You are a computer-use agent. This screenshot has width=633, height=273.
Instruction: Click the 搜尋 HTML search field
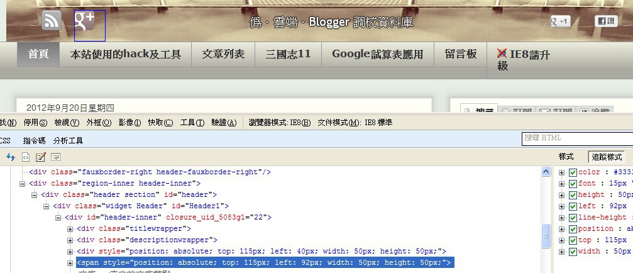click(x=577, y=138)
